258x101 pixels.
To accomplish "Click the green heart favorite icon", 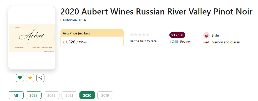I will tap(20, 78).
